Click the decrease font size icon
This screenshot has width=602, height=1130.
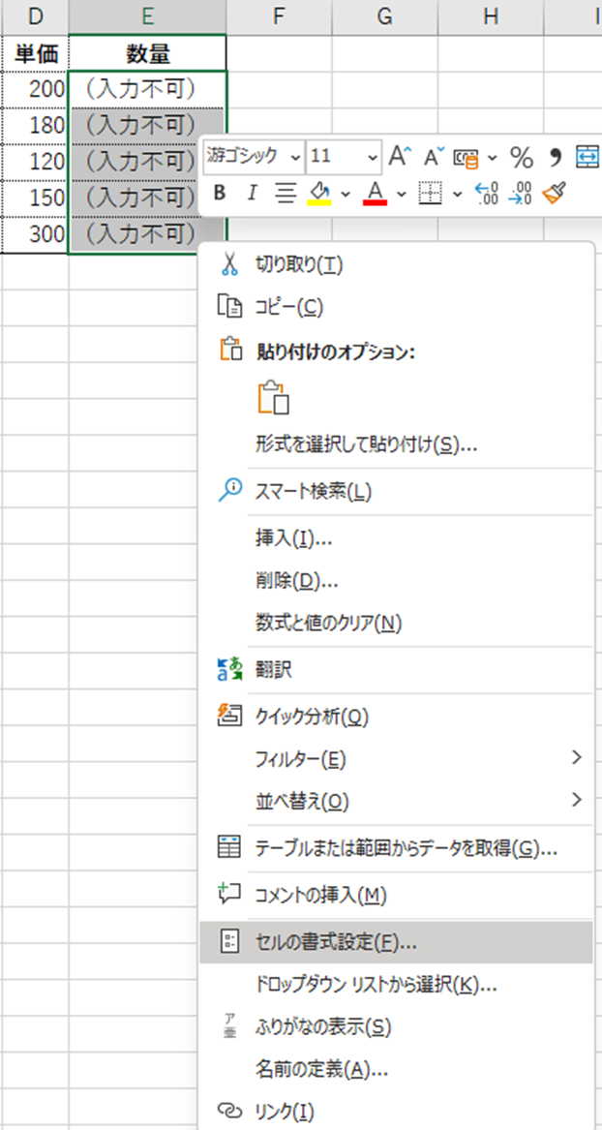click(434, 156)
